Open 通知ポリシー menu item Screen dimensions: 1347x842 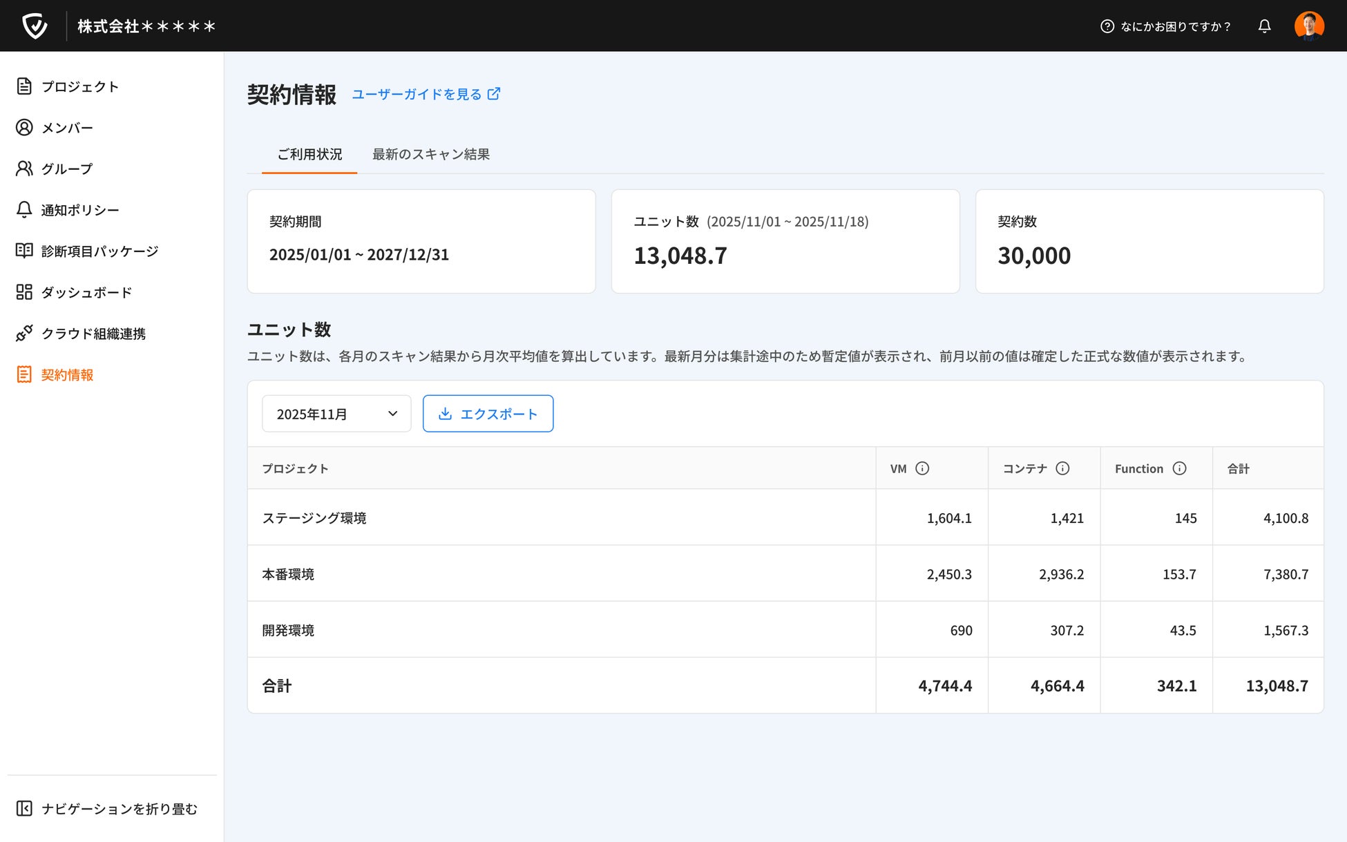79,210
